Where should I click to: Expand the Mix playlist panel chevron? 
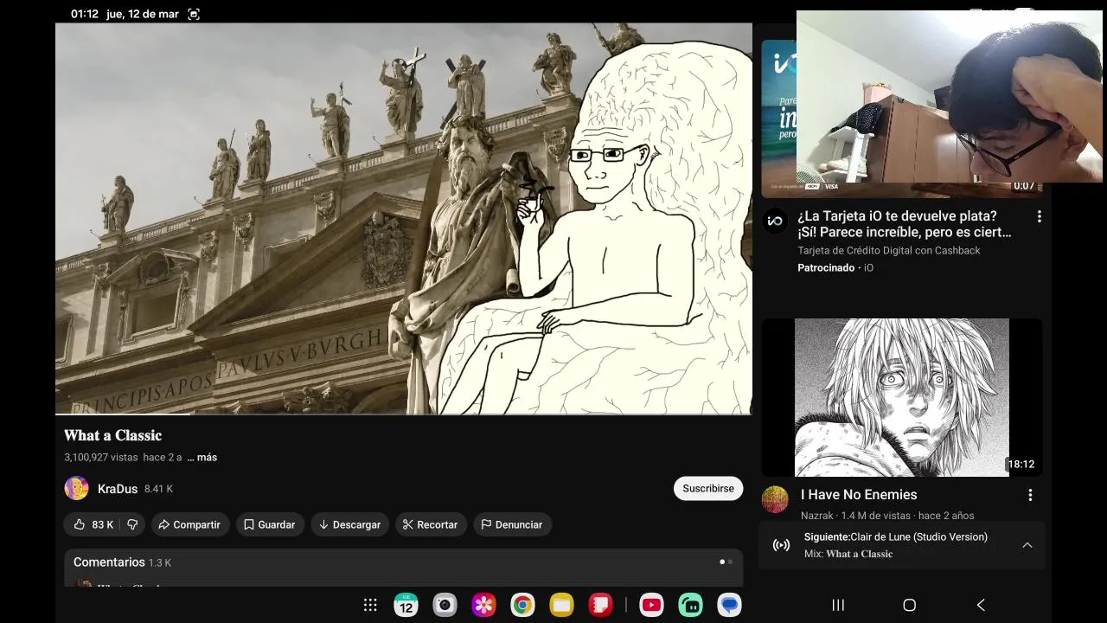tap(1027, 545)
